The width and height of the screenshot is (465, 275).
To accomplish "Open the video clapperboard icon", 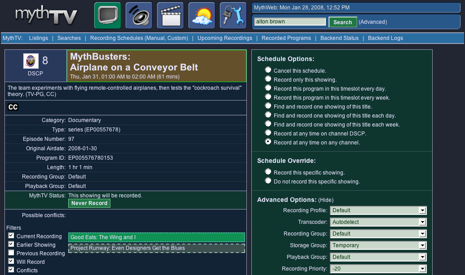I will [x=171, y=16].
